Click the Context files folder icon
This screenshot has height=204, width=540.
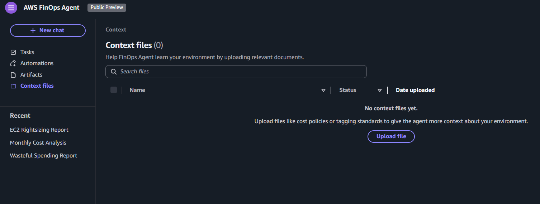tap(13, 86)
